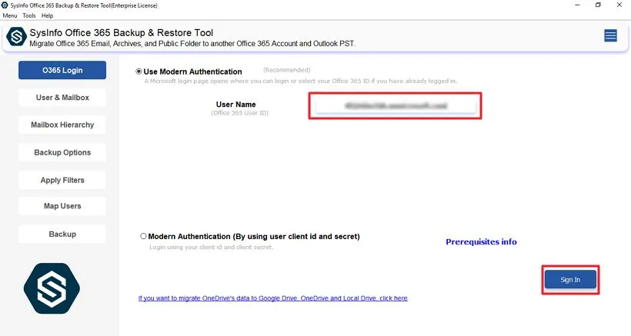Open the Help menu
631x336 pixels.
[47, 15]
